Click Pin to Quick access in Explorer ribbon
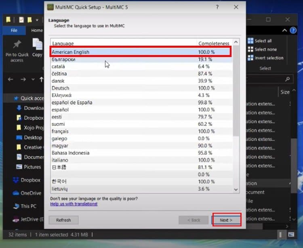 click(17, 51)
